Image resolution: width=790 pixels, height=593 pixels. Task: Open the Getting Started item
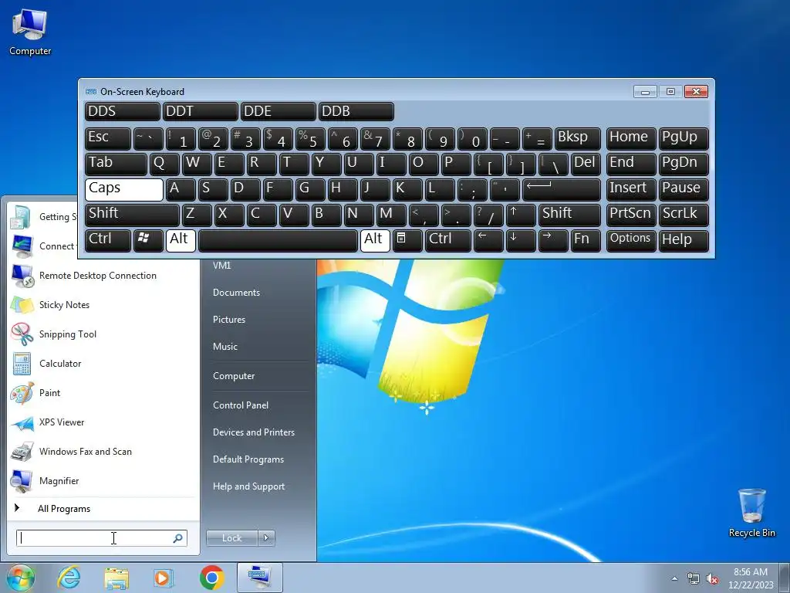pyautogui.click(x=43, y=217)
